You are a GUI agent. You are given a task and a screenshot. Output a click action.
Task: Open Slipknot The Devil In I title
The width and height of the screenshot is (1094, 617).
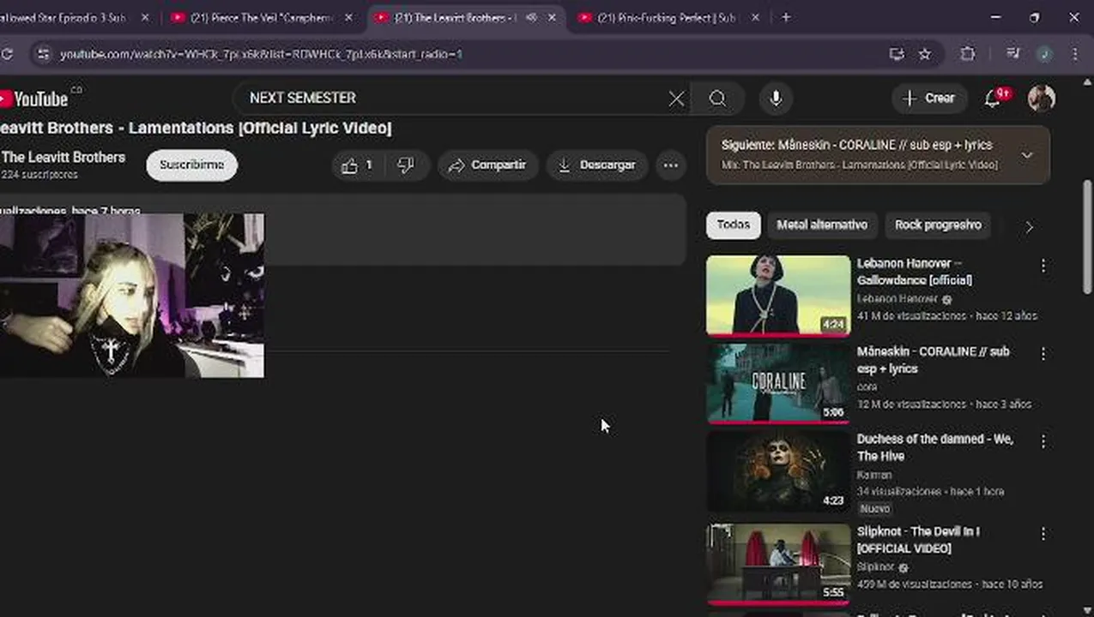[918, 540]
